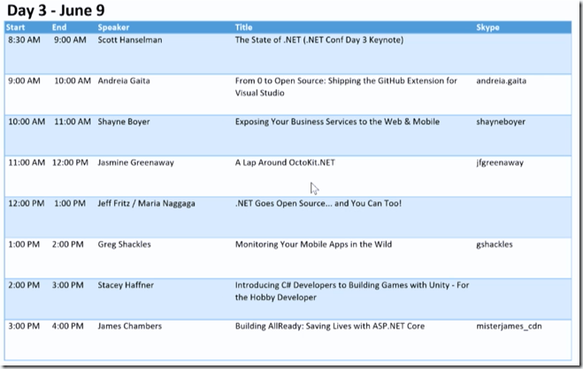Click the 9:00 AM end time in keynote row
Image resolution: width=583 pixels, height=369 pixels.
70,40
